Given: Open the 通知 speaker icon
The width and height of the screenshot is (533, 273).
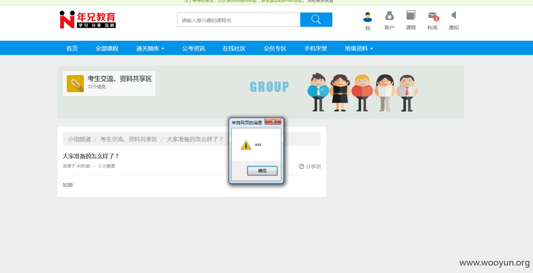Looking at the screenshot, I should [454, 15].
